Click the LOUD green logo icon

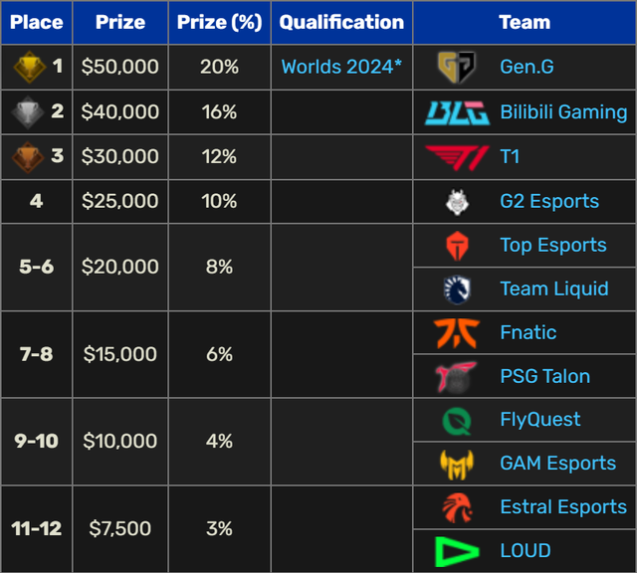click(457, 550)
